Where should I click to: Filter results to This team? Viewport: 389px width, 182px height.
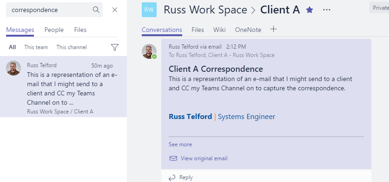36,47
